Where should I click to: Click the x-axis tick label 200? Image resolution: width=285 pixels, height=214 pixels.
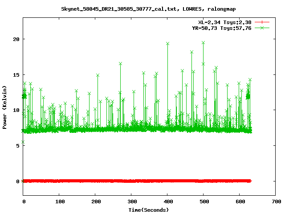[x=96, y=202]
